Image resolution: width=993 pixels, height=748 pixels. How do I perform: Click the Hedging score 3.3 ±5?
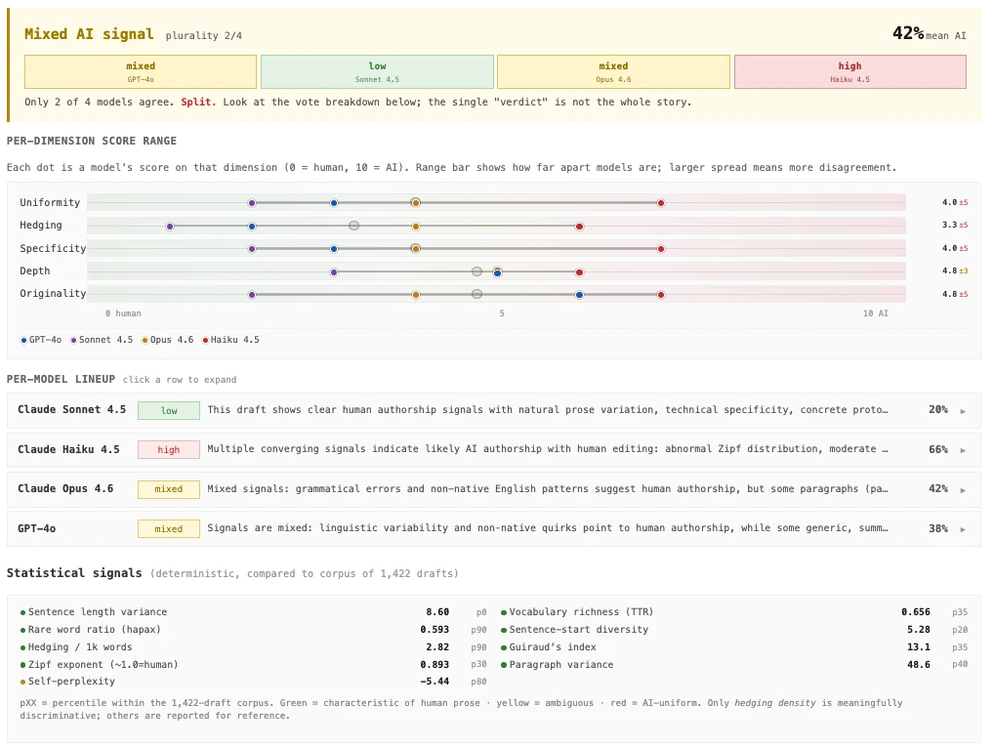click(954, 225)
